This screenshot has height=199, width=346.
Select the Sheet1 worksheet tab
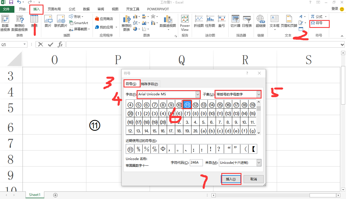(x=35, y=195)
